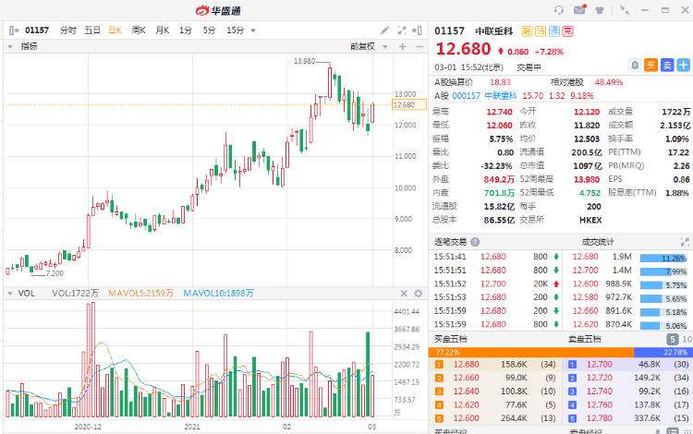Click the blue 22.78% ask ratio bar
Screen dimensions: 693x434
(x=663, y=353)
